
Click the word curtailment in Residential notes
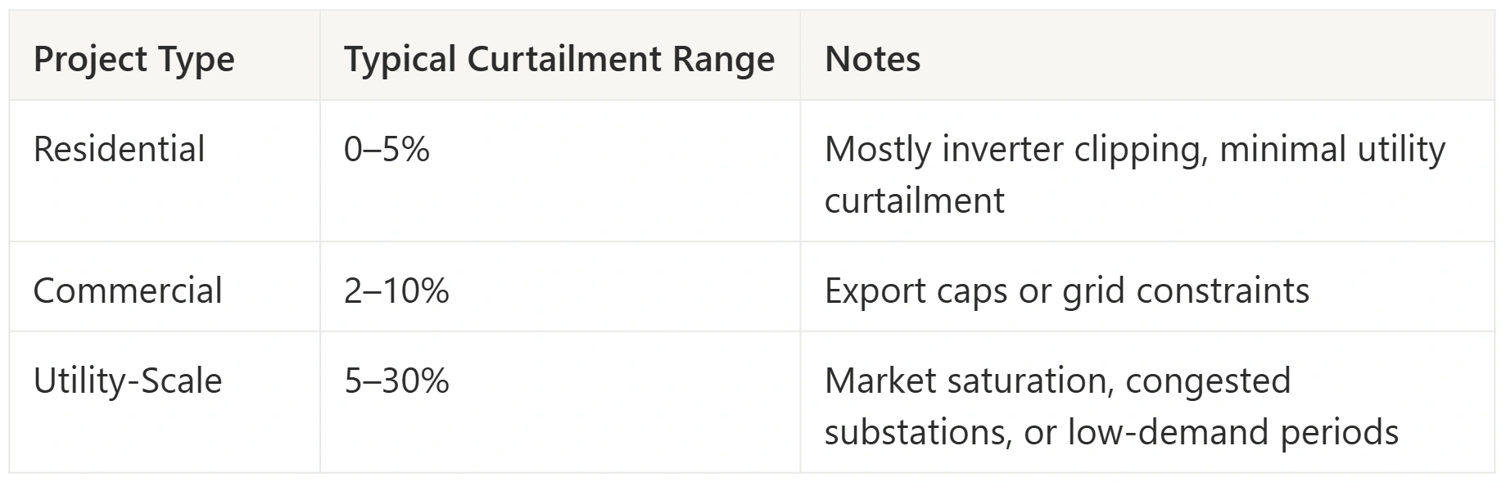[914, 200]
